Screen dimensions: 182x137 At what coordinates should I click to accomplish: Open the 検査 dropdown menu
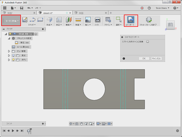78,25
